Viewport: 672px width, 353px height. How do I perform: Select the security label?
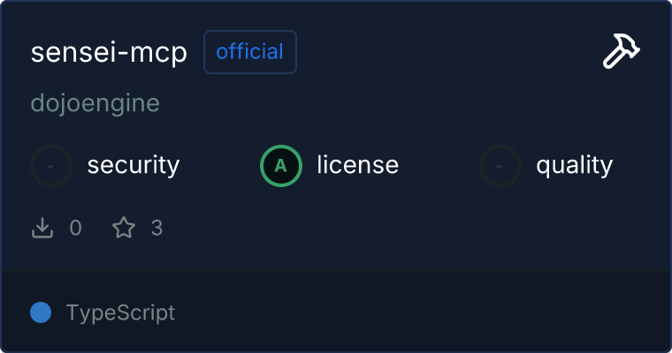(134, 165)
